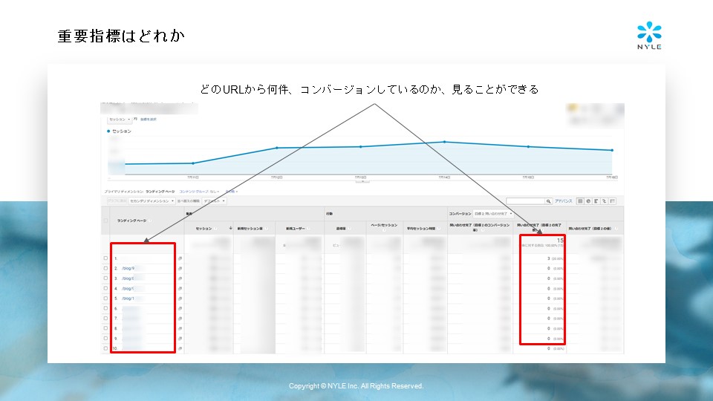Screen dimensions: 713x401
Task: Open the row 5 /blog landing page link
Action: [127, 299]
